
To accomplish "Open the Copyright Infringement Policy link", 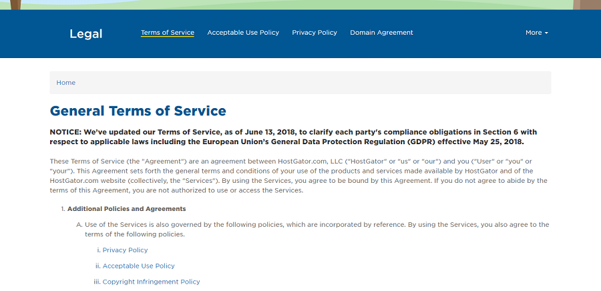I will [x=151, y=282].
